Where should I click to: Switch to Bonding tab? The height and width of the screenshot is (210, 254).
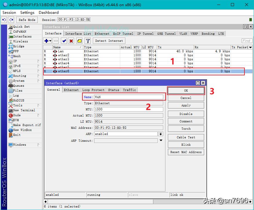coord(208,34)
